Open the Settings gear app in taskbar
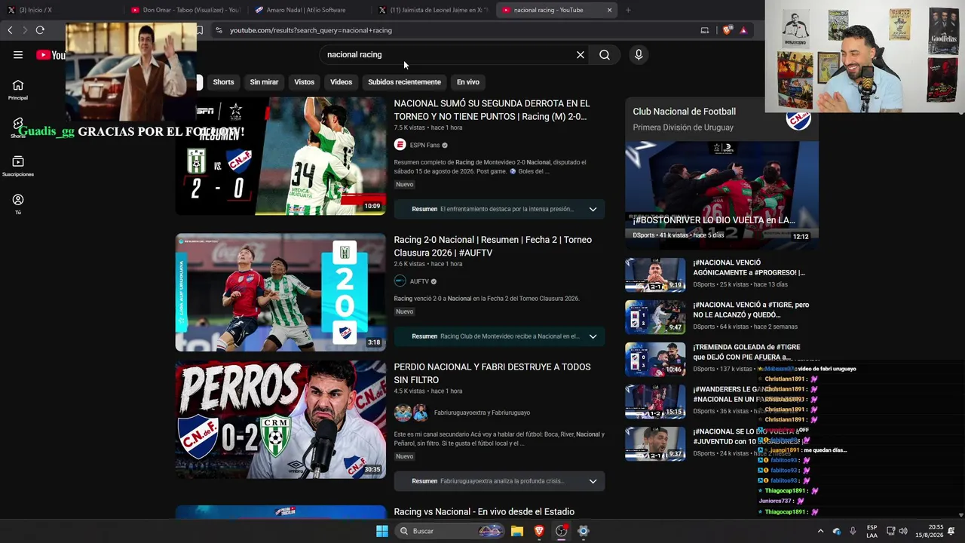965x543 pixels. tap(583, 531)
